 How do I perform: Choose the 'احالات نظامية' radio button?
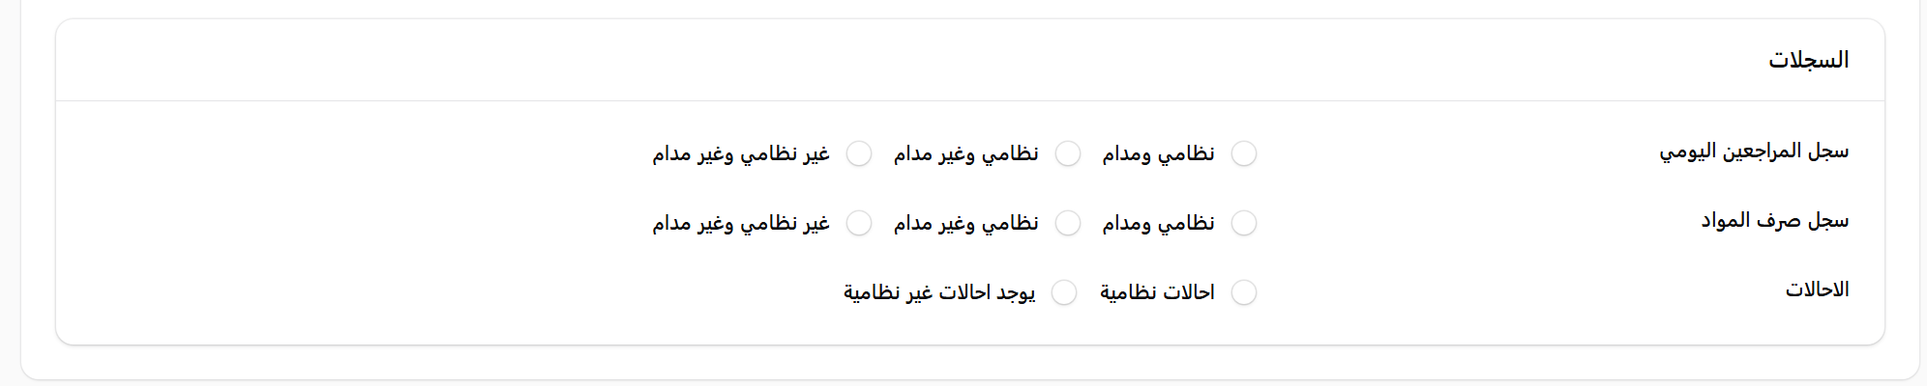tap(1243, 292)
